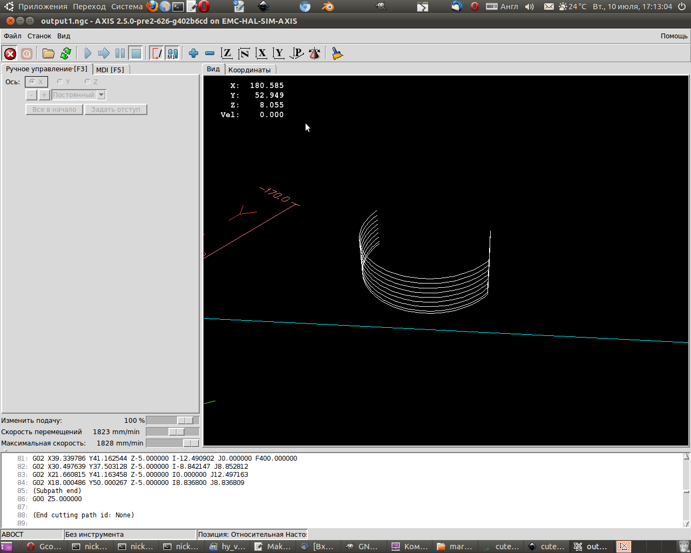Click the Задать отступ button
This screenshot has height=553, width=691.
pyautogui.click(x=116, y=110)
